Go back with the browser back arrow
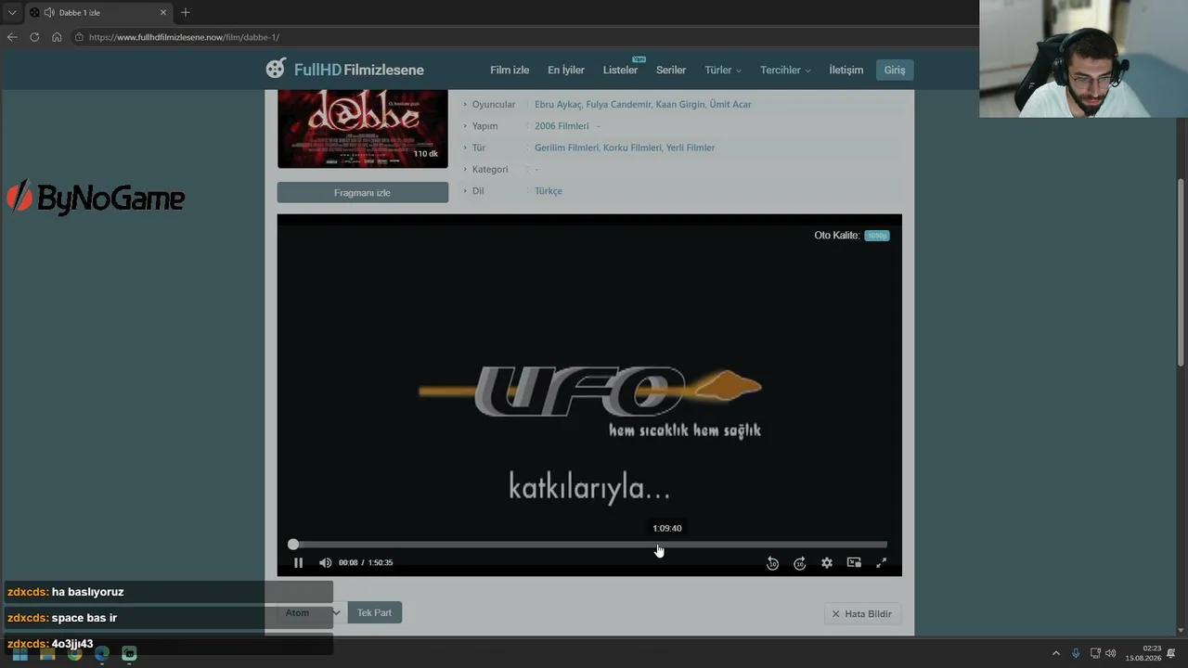 pyautogui.click(x=12, y=37)
